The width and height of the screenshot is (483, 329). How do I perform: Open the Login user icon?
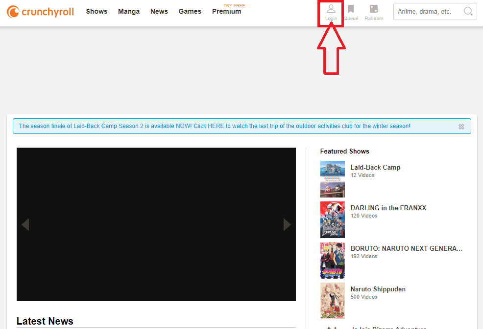tap(331, 9)
